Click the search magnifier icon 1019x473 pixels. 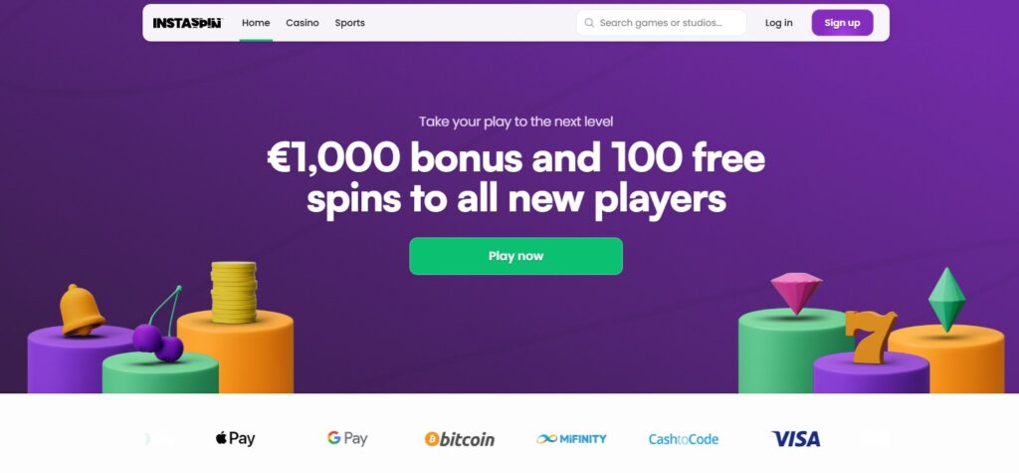coord(590,23)
